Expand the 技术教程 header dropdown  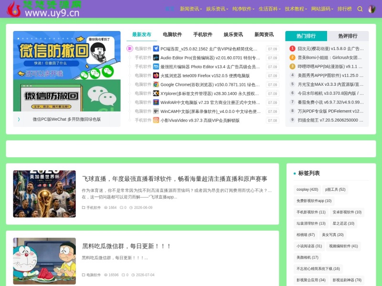pyautogui.click(x=296, y=9)
